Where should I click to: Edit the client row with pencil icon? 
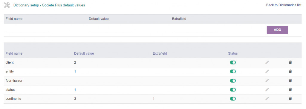click(267, 62)
